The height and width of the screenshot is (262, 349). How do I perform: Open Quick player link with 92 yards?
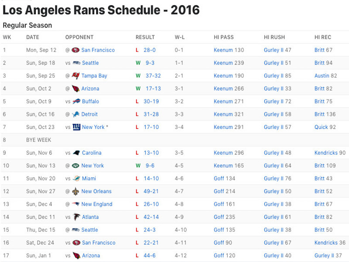coord(321,127)
